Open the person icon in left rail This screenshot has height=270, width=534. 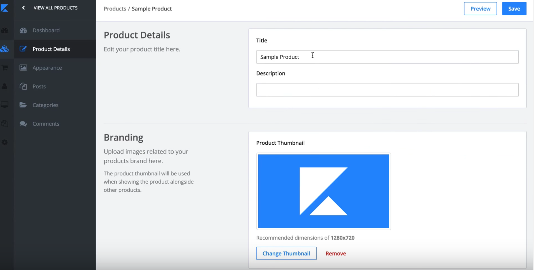pyautogui.click(x=4, y=86)
